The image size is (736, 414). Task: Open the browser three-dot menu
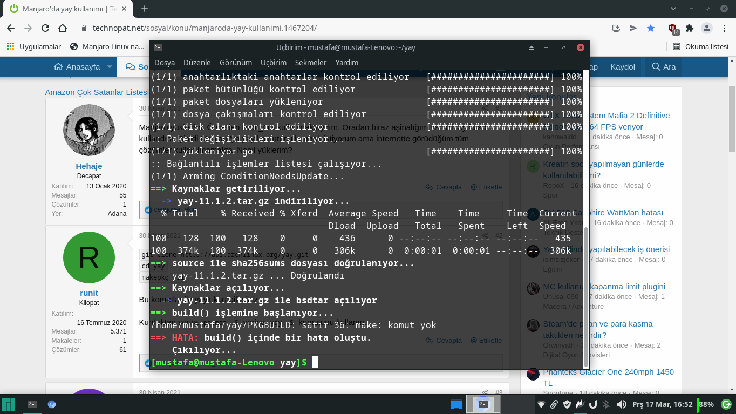pos(724,28)
